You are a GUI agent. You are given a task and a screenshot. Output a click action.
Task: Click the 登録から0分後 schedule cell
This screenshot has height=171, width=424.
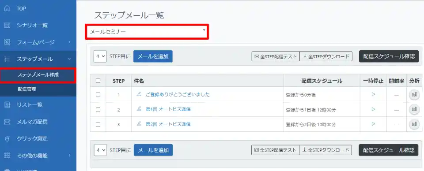coord(322,95)
